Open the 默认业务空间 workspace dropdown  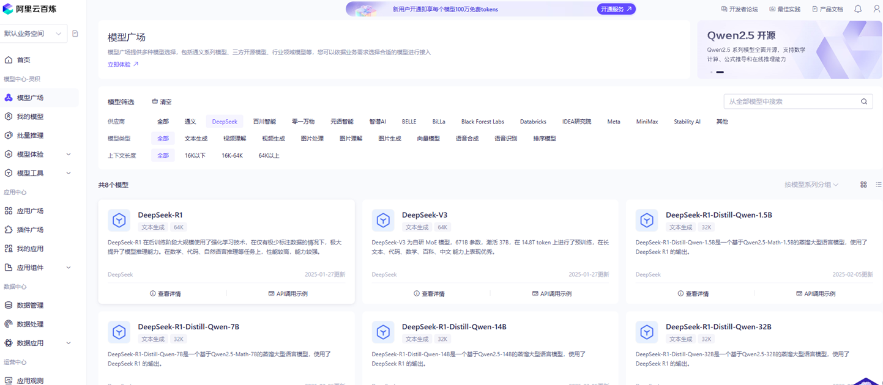pos(34,34)
